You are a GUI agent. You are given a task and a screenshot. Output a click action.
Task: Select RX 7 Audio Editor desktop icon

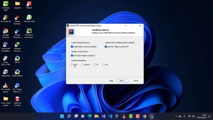click(18, 88)
